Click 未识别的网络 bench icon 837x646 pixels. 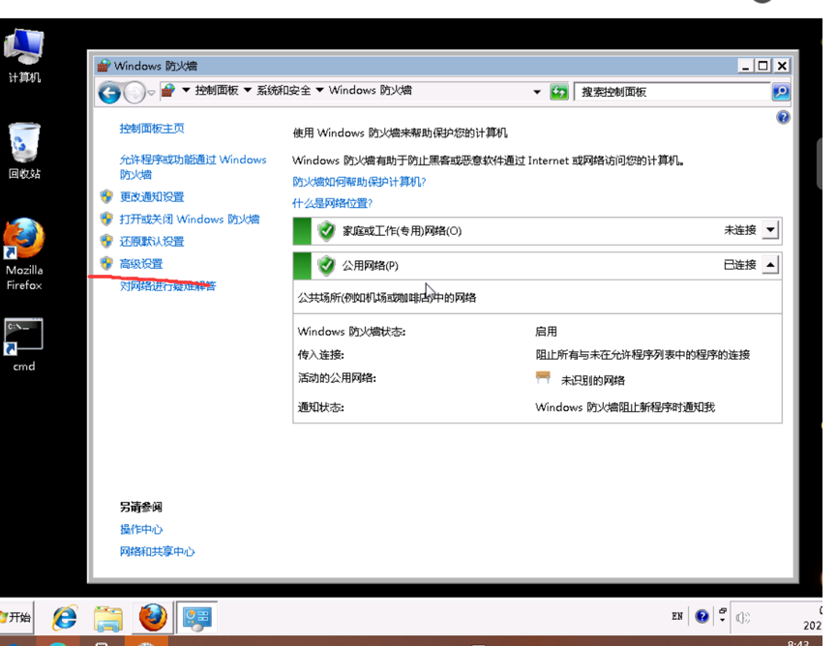tap(542, 378)
